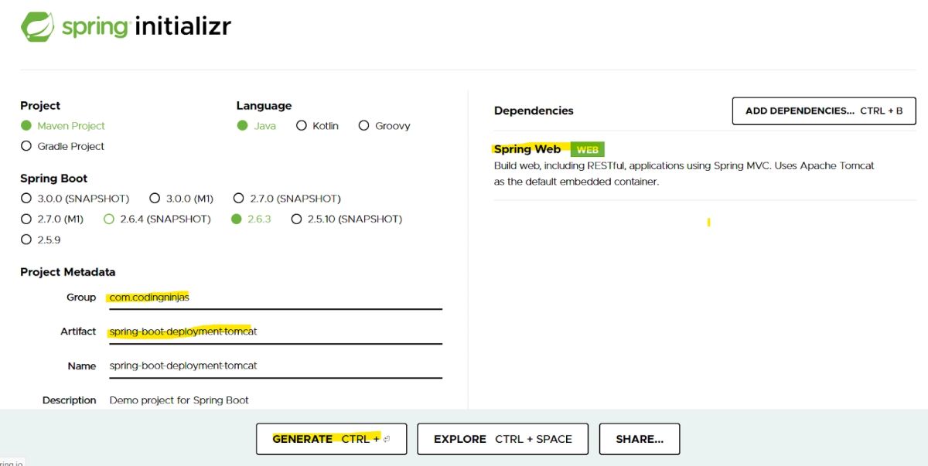Open Add Dependencies dialog
Viewport: 928px width, 466px height.
tap(824, 111)
